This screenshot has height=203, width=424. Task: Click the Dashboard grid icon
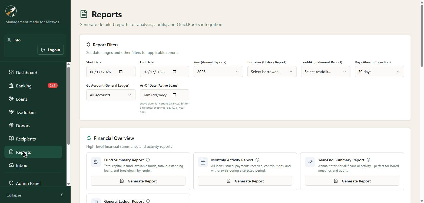(11, 72)
